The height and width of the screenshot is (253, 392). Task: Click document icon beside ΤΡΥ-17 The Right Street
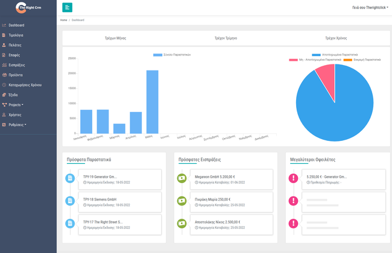point(70,223)
